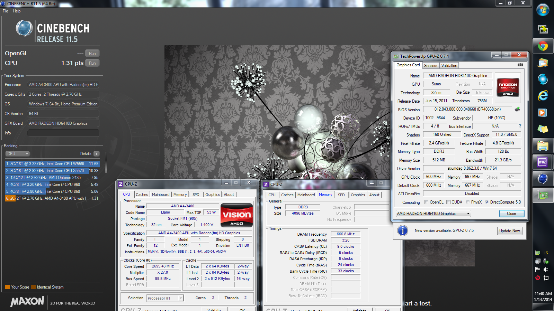
Task: Open the Windows Start orb
Action: pyautogui.click(x=543, y=10)
